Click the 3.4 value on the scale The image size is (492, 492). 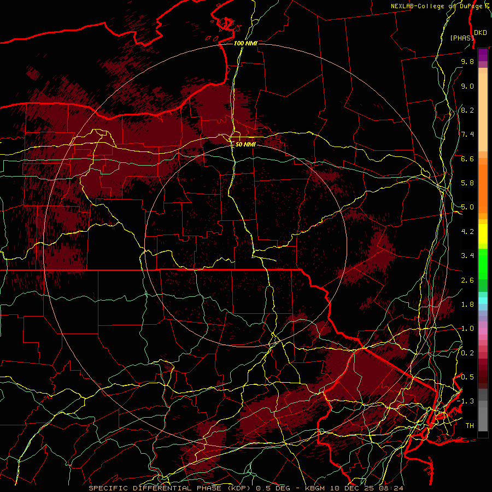coord(467,256)
